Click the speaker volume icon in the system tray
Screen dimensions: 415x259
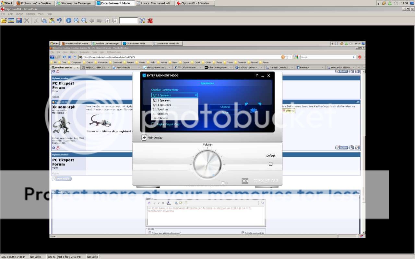click(396, 3)
